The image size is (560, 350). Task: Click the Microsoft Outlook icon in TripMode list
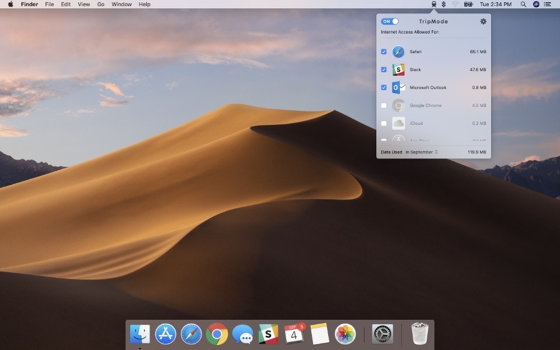pos(398,87)
